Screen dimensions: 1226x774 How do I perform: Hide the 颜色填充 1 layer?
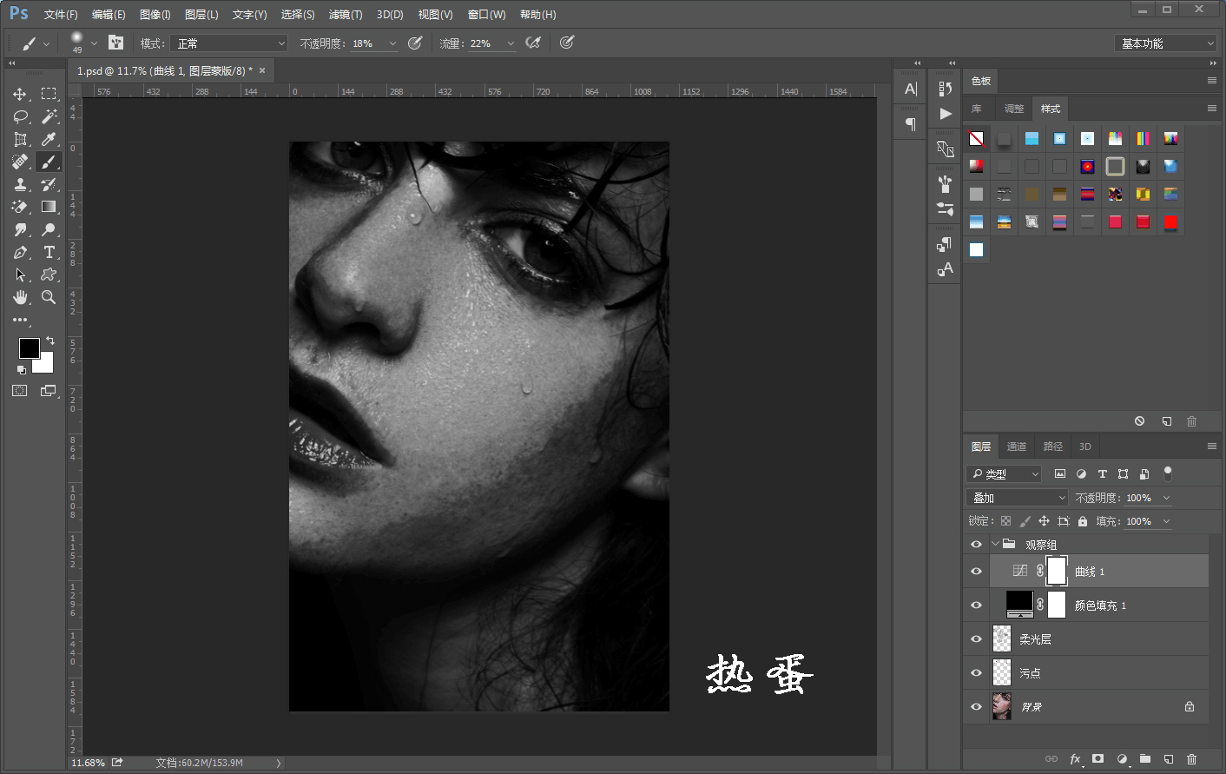976,605
